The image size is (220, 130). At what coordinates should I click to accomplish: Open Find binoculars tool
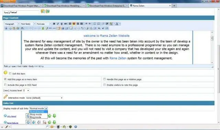click(22, 28)
